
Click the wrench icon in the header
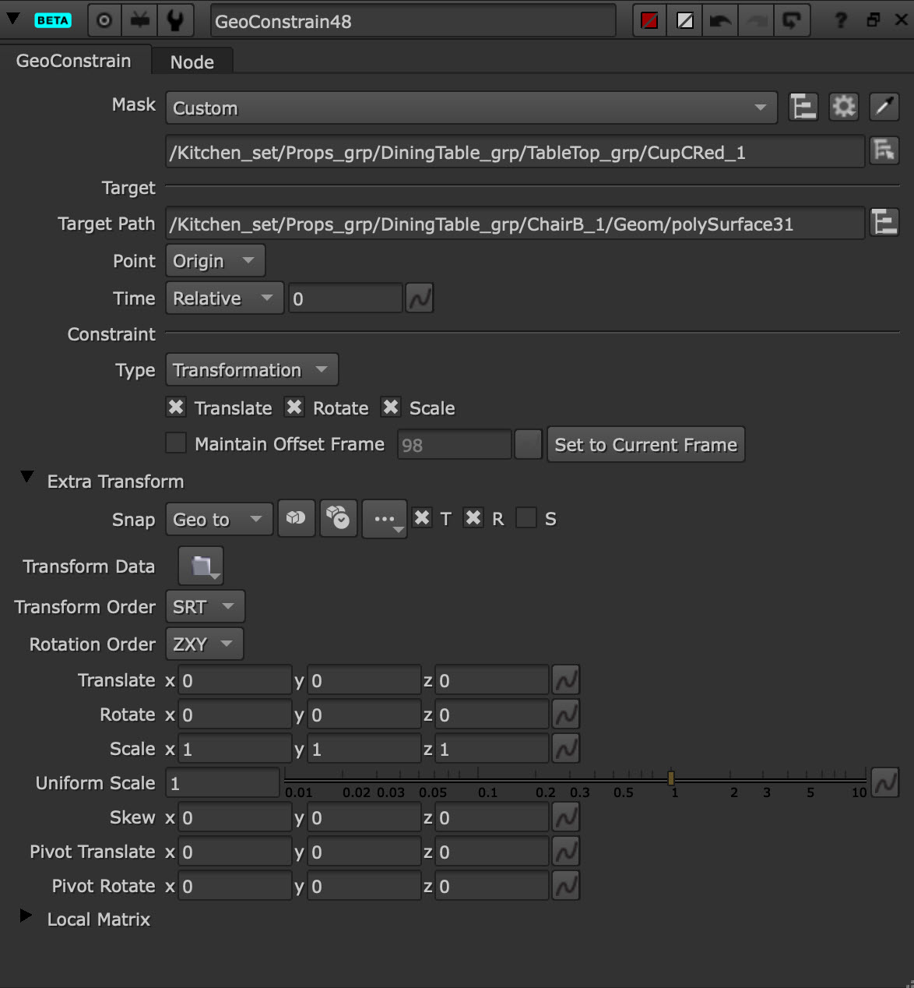(x=175, y=21)
